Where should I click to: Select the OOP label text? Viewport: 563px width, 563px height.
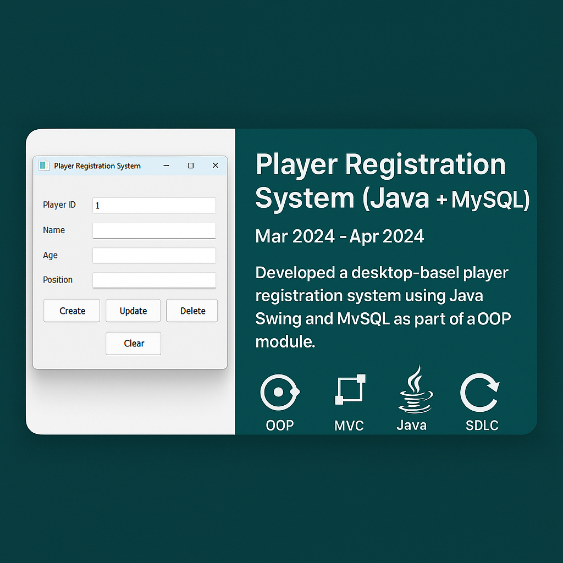pos(279,426)
